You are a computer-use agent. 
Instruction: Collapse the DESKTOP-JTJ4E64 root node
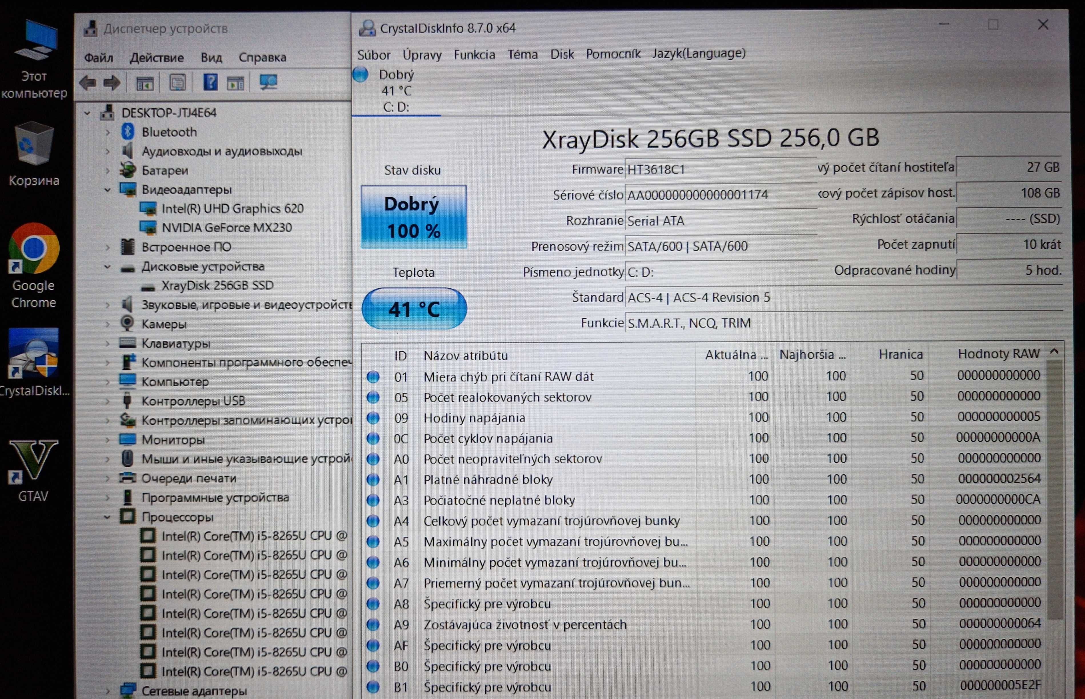[88, 113]
